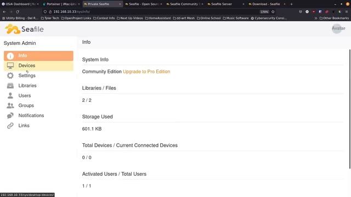
Task: Switch to Seafile Community tab
Action: (184, 4)
